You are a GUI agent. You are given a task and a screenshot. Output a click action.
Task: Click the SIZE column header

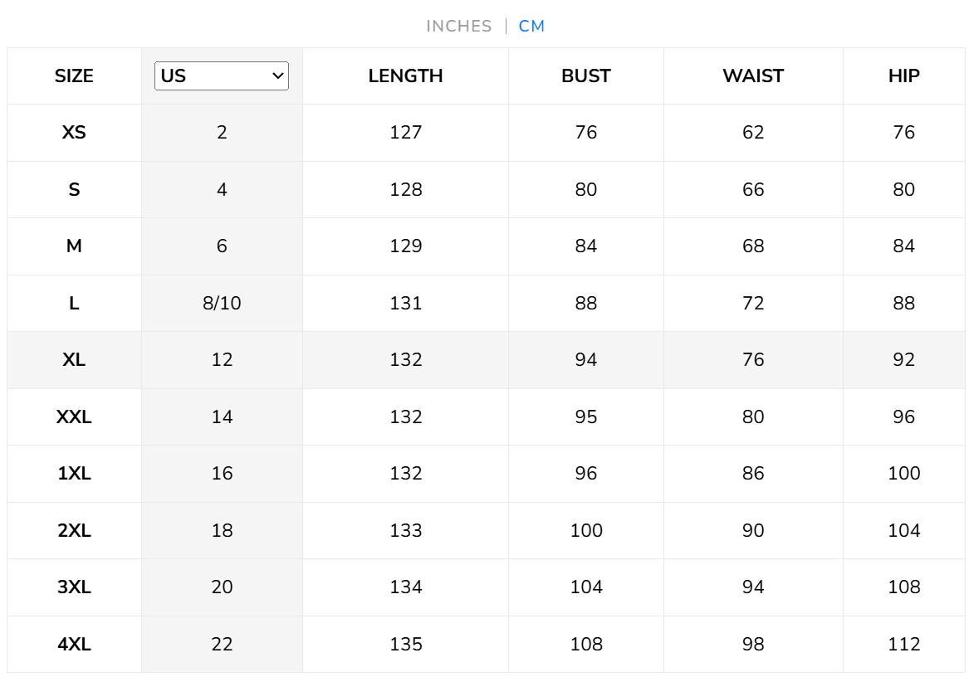(74, 76)
